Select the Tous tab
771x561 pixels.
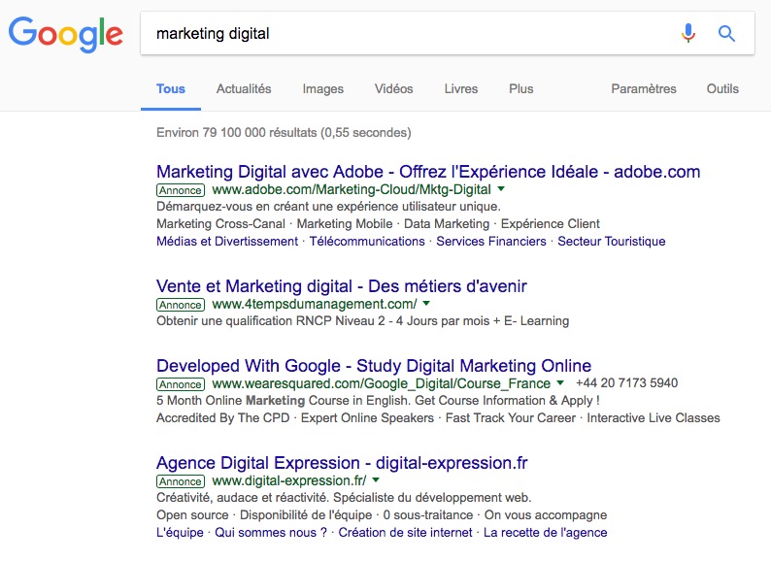click(x=171, y=89)
